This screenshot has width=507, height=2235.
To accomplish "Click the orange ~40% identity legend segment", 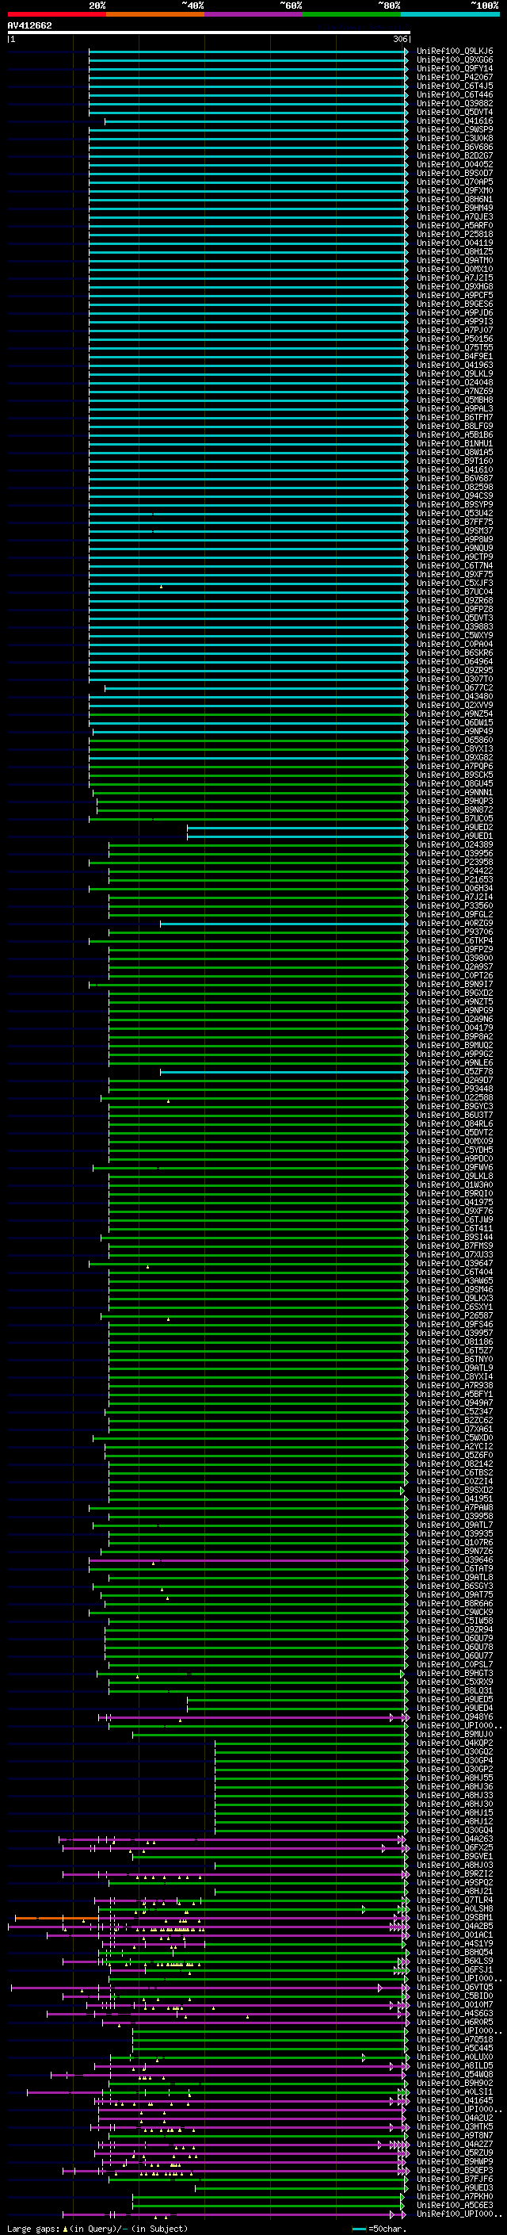I will tap(155, 14).
